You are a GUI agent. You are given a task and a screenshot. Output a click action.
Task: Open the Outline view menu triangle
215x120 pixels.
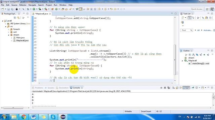212,54
